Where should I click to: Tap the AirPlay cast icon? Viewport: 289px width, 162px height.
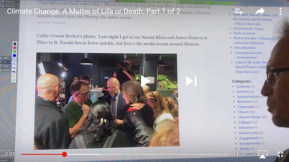[x=263, y=154]
